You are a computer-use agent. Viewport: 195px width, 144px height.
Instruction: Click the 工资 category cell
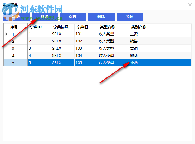tap(160, 34)
